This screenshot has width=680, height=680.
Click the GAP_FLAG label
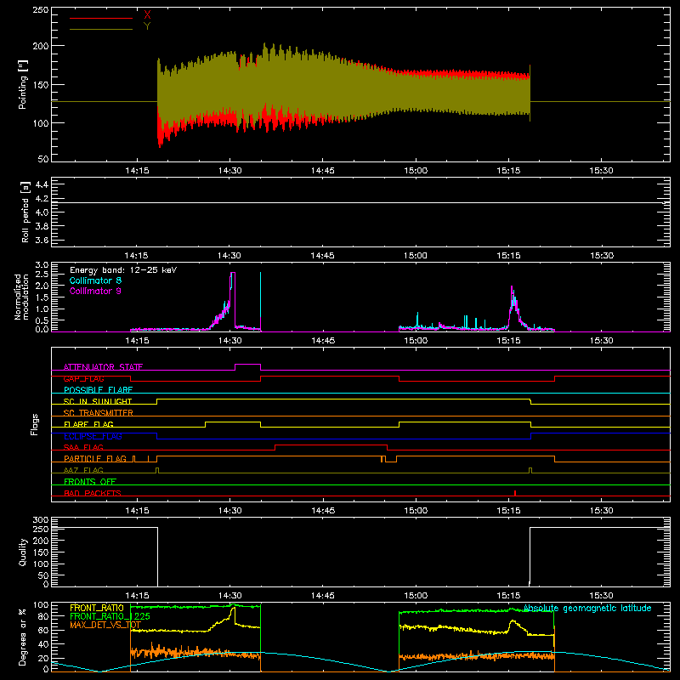[84, 378]
